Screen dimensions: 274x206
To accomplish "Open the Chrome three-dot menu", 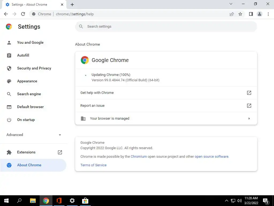I will pos(268,14).
